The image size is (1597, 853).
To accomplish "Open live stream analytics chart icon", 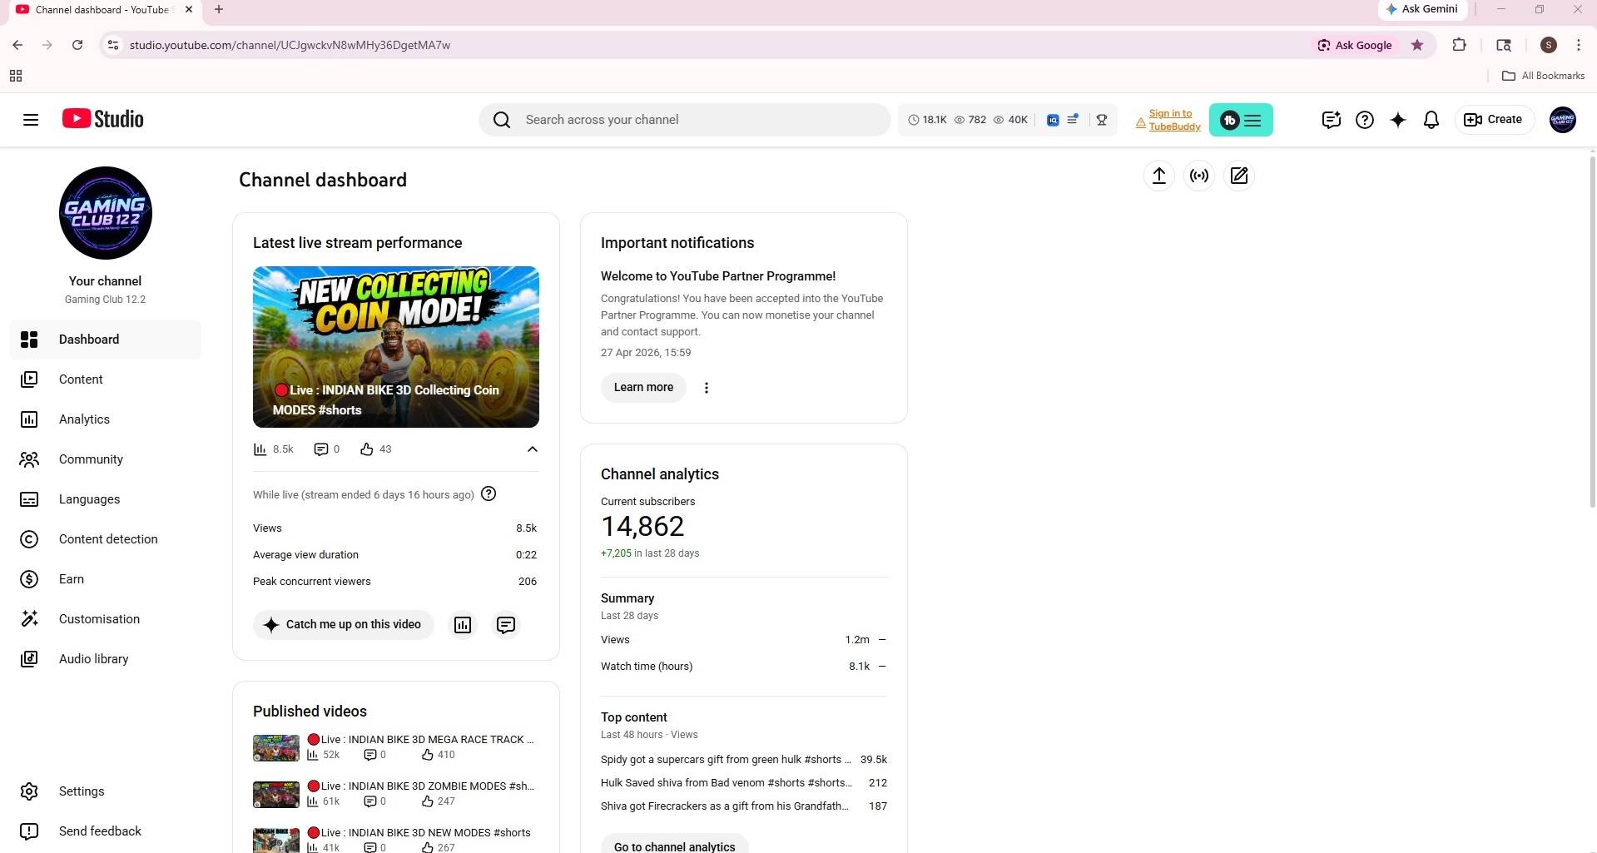I will tap(463, 625).
